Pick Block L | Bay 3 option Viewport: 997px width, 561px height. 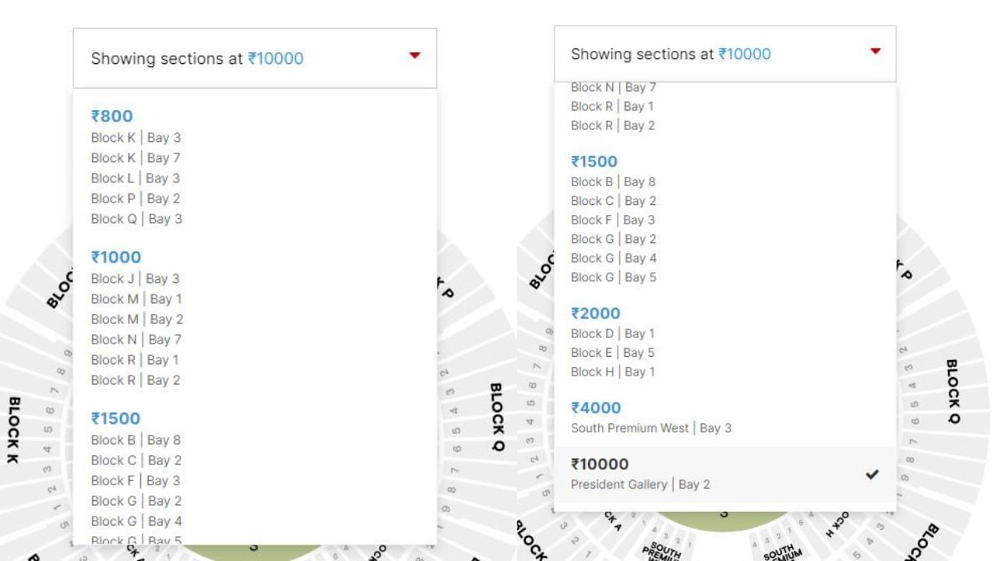coord(135,178)
